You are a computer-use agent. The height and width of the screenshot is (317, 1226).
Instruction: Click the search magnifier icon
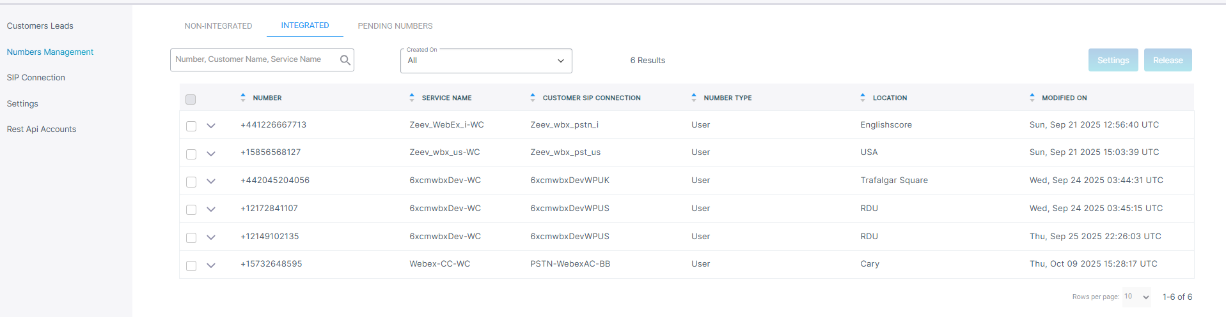[345, 60]
